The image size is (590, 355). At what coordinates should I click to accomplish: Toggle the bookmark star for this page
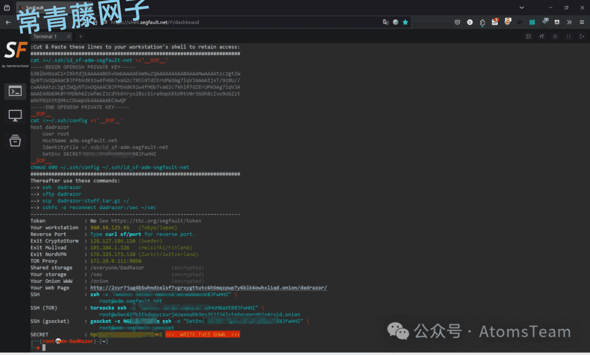pos(405,22)
